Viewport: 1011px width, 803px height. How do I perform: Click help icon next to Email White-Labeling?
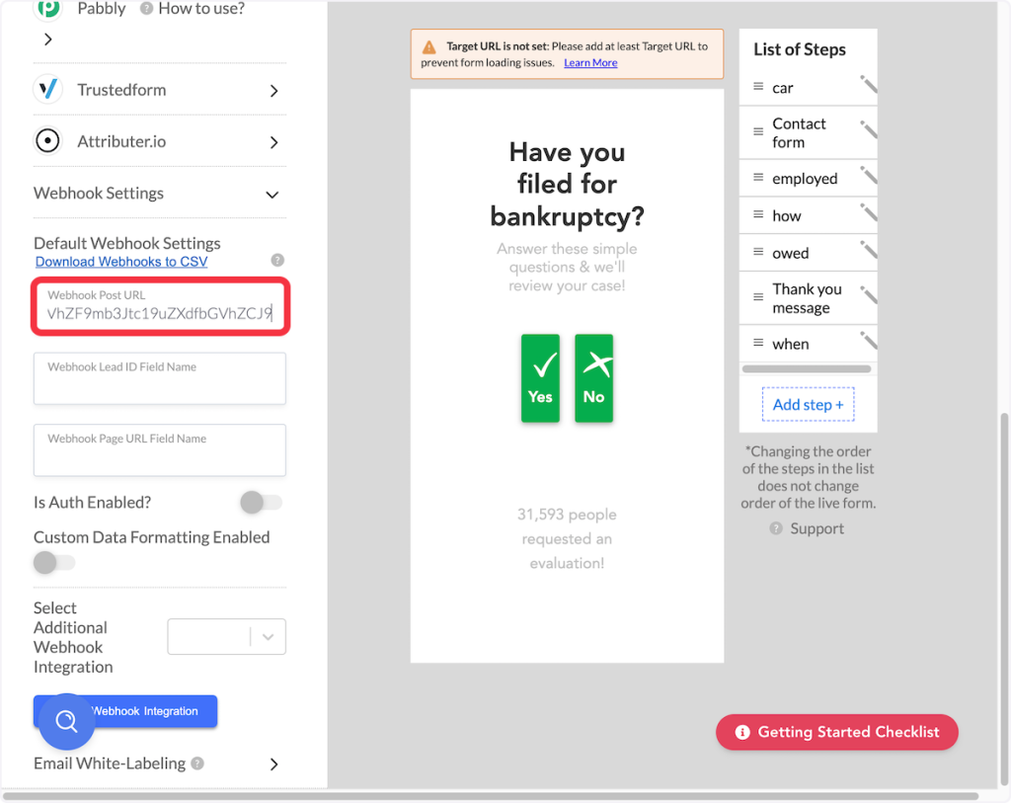click(197, 763)
